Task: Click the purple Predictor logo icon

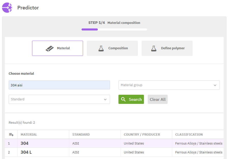Action: (7, 8)
